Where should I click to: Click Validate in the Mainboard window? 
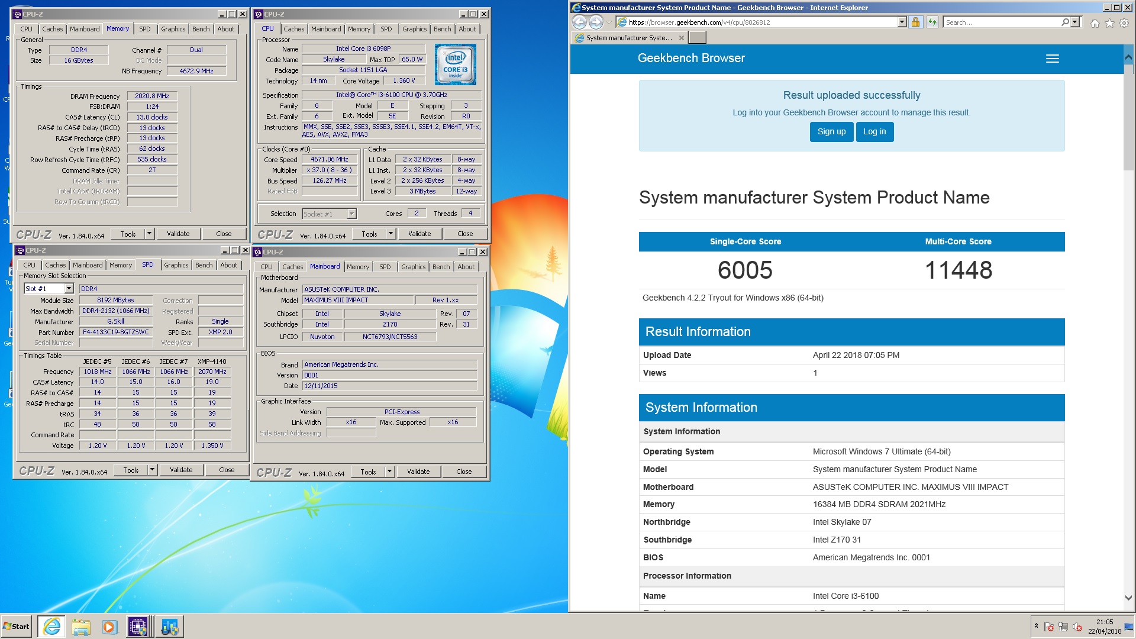[418, 472]
